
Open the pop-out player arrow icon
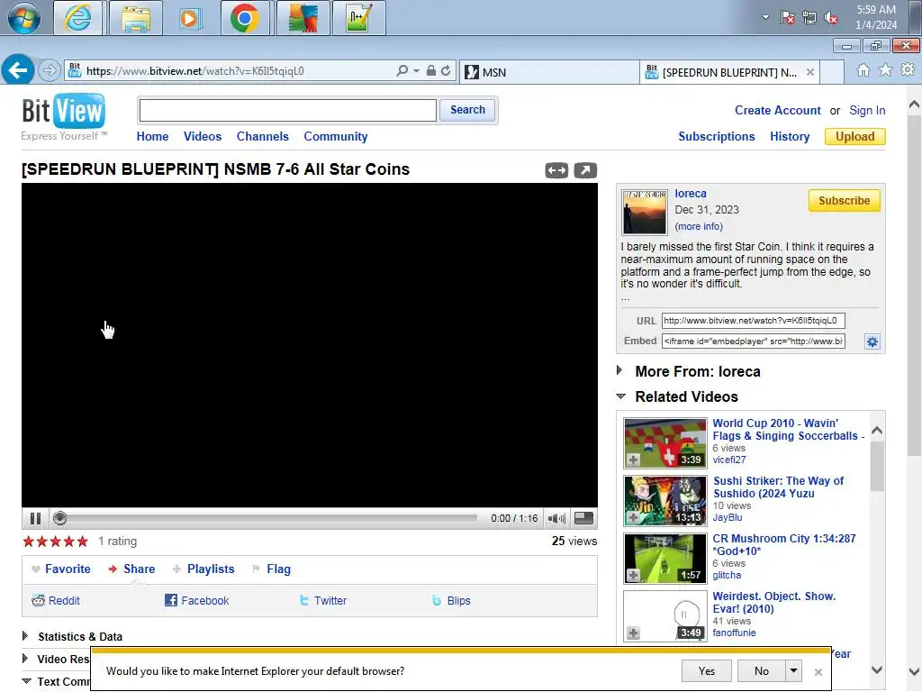[x=585, y=170]
